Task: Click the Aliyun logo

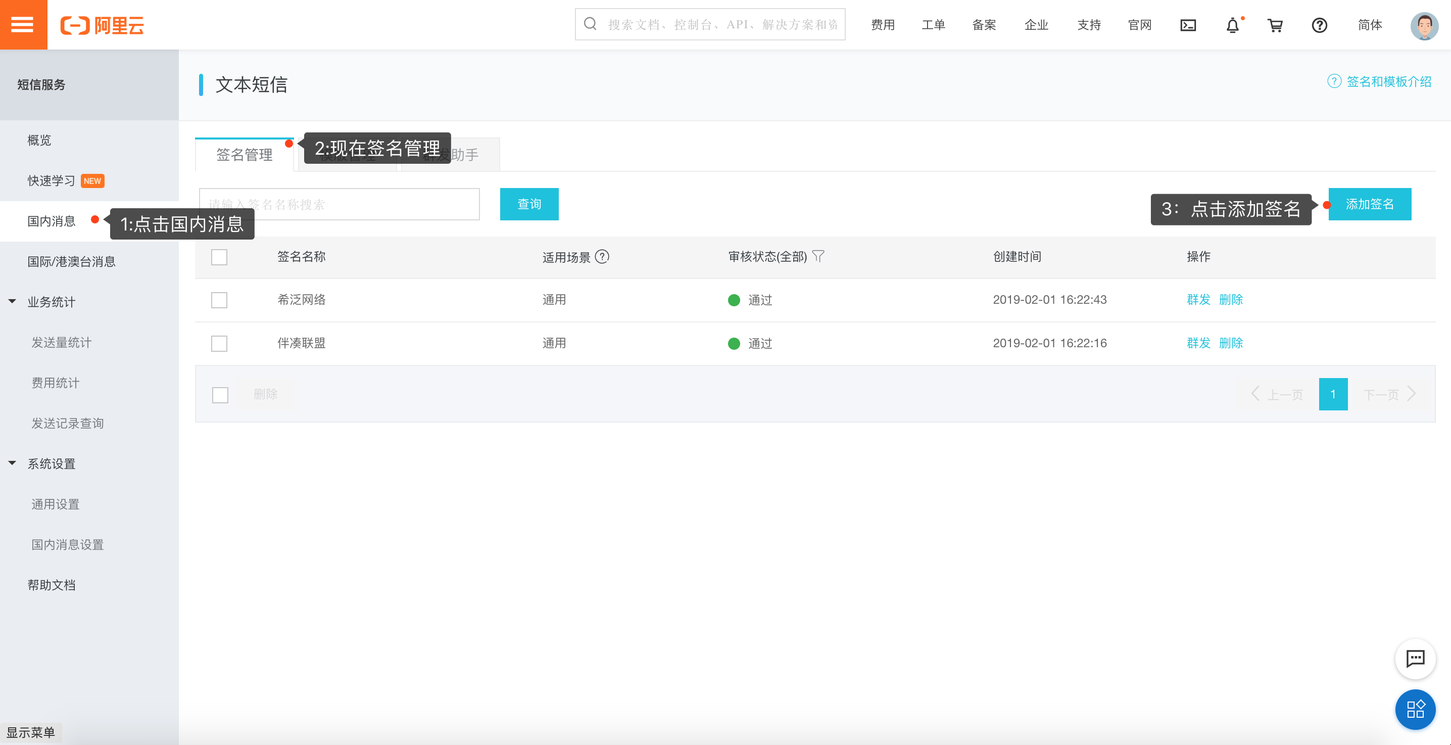Action: click(102, 25)
